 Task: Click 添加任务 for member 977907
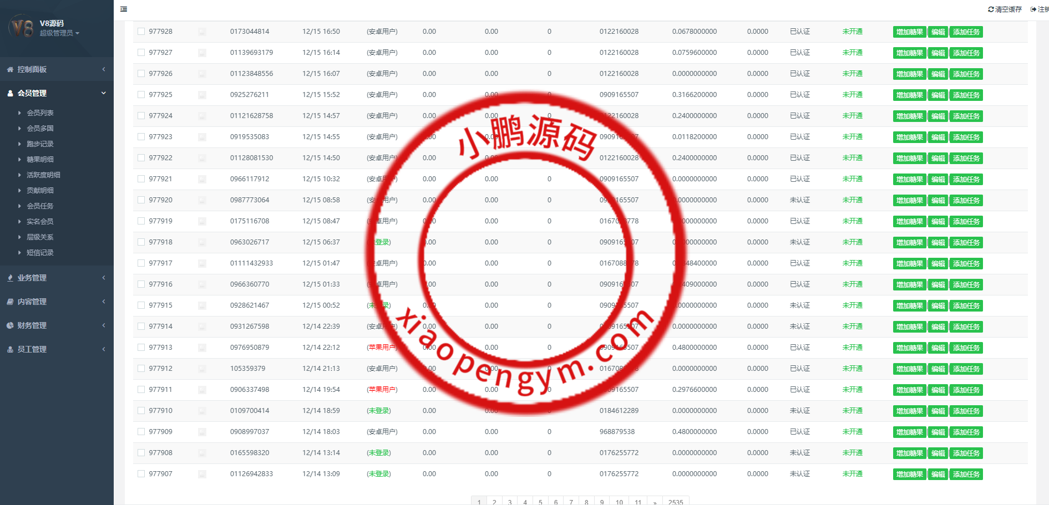[966, 475]
